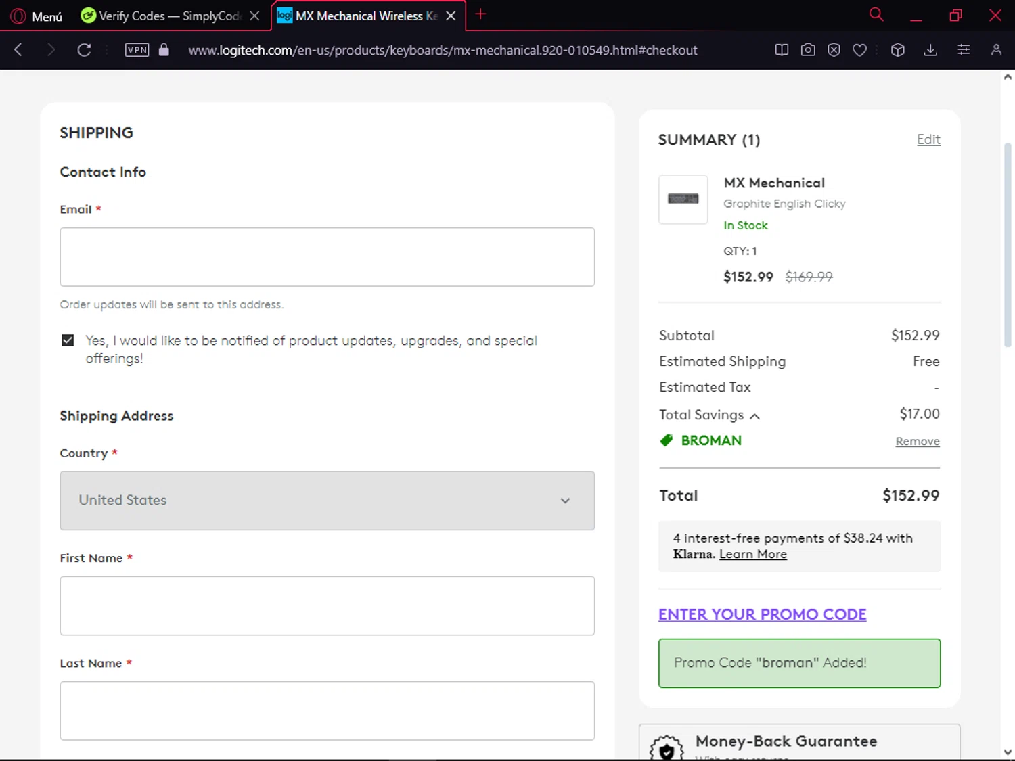
Task: Open the easy setup sliders icon
Action: tap(964, 49)
